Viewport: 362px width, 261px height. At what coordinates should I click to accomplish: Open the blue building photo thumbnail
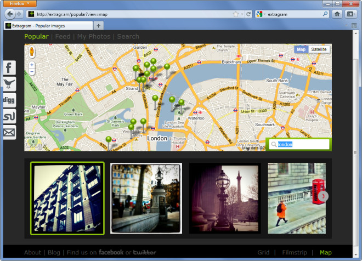pos(67,198)
